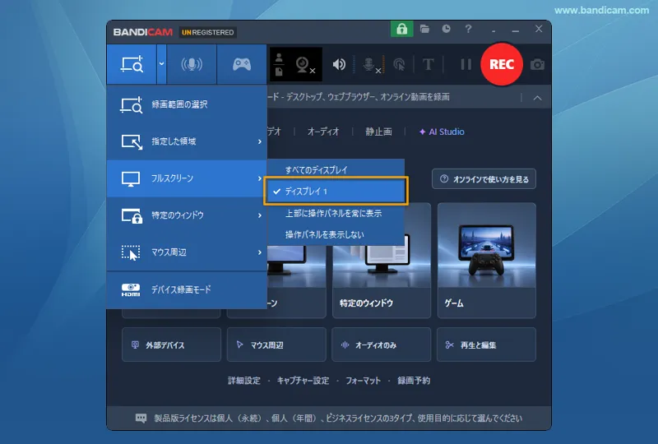Open 録画予約 link
Image resolution: width=658 pixels, height=444 pixels.
point(414,381)
